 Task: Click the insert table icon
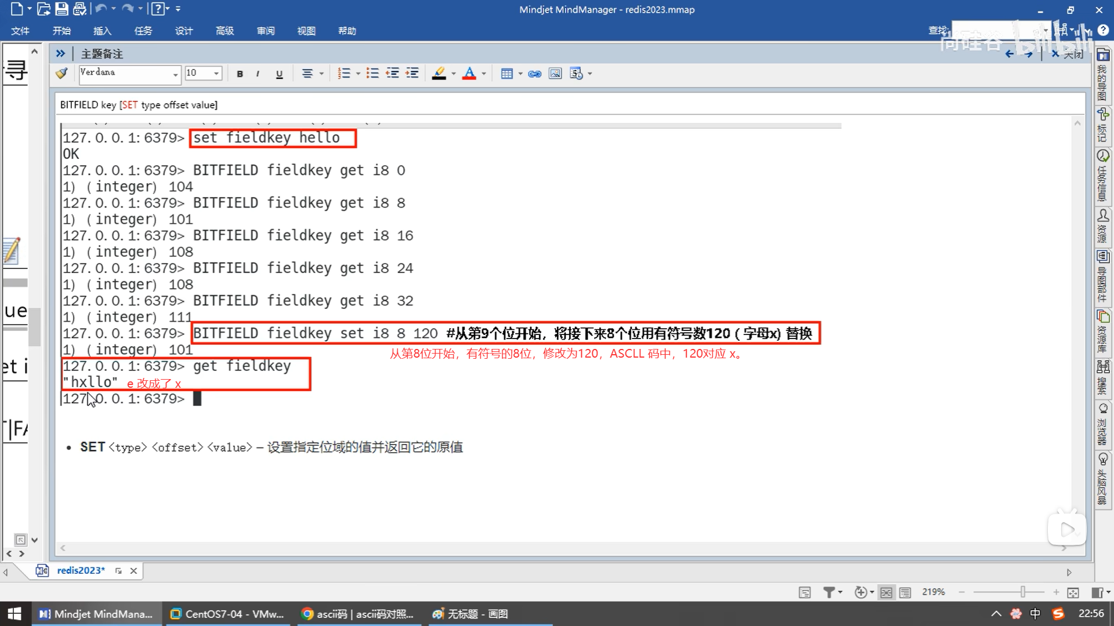point(507,74)
